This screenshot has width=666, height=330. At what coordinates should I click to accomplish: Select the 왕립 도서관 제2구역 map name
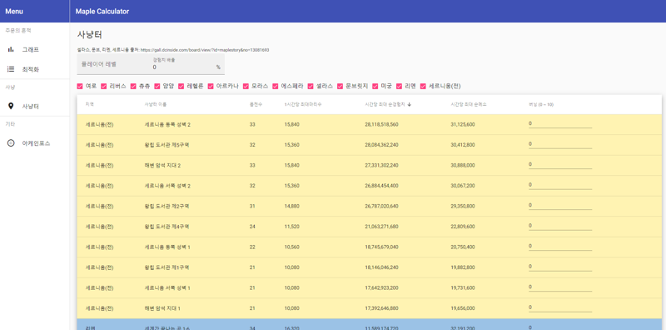coord(167,207)
